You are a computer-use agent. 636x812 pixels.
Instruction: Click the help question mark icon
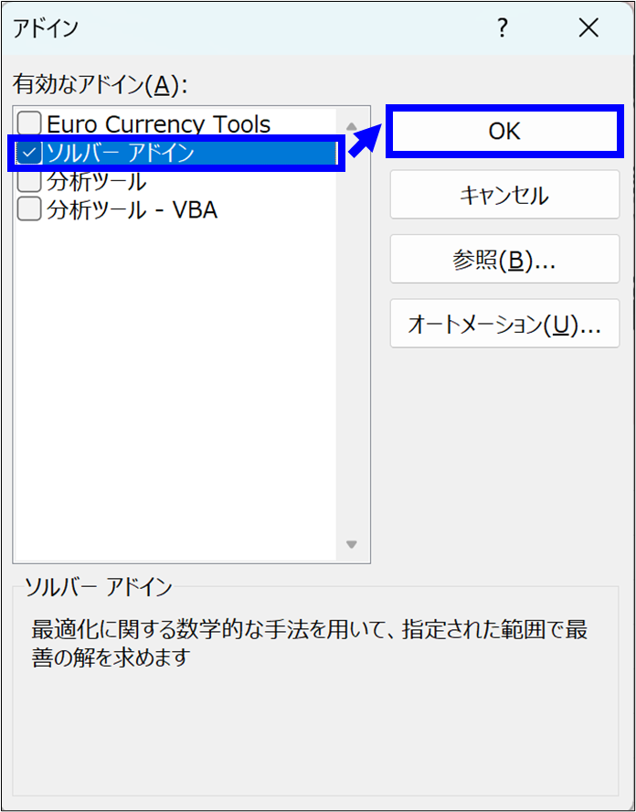point(502,28)
